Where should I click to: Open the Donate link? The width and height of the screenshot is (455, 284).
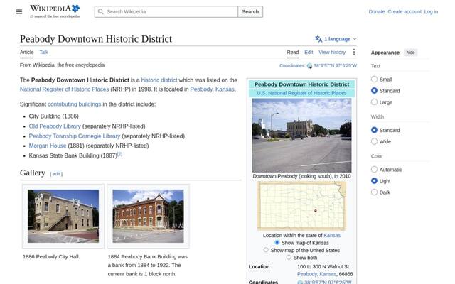point(376,11)
